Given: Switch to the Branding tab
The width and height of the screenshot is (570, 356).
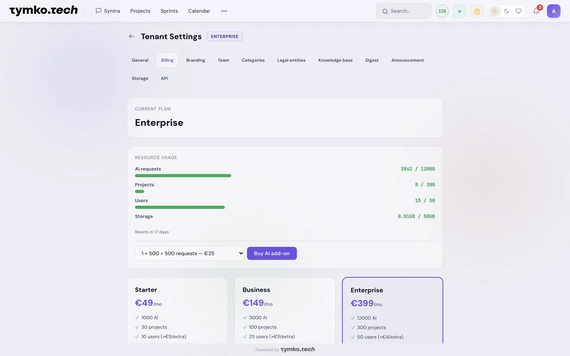Looking at the screenshot, I should pyautogui.click(x=196, y=60).
